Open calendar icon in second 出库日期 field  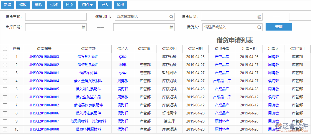coord(171,27)
